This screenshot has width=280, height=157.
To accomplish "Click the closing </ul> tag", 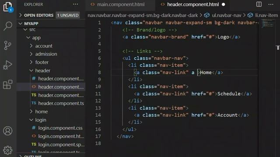I will pos(129,129).
